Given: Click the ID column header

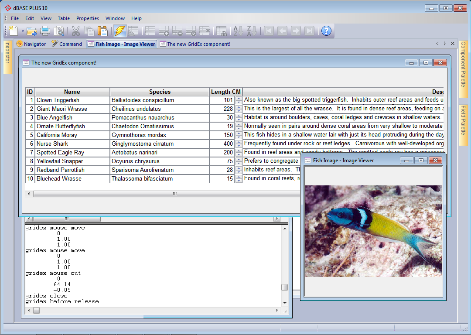Looking at the screenshot, I should click(x=30, y=92).
